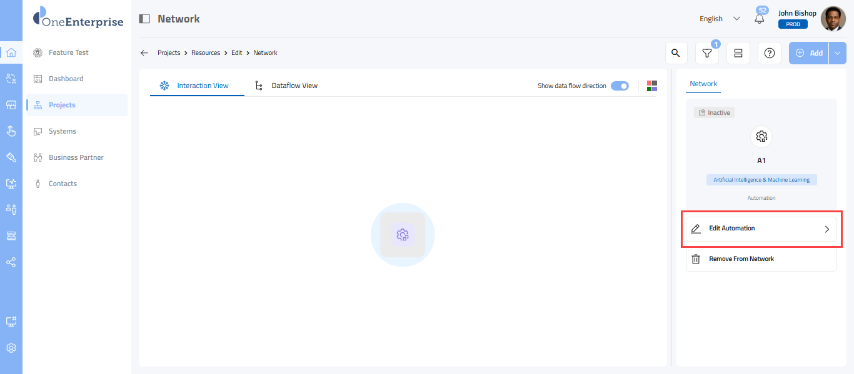Toggle Show data flow direction switch
854x374 pixels.
620,86
